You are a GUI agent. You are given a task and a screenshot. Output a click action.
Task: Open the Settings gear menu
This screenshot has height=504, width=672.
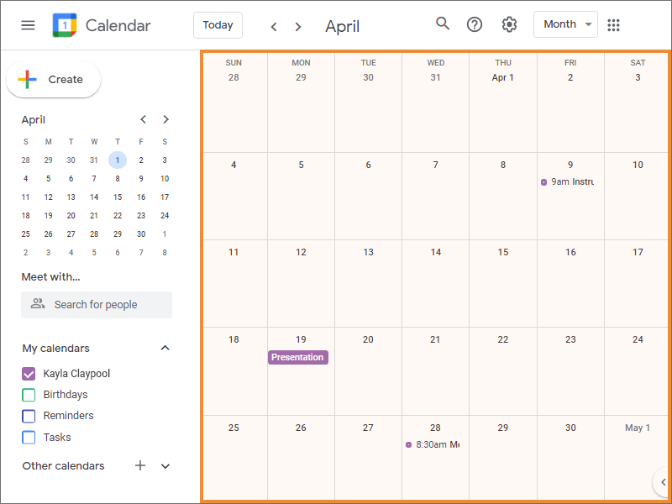(509, 24)
